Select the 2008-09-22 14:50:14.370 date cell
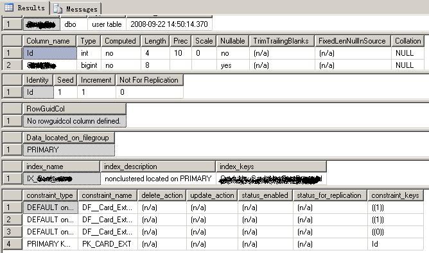This screenshot has height=253, width=429. coord(169,24)
